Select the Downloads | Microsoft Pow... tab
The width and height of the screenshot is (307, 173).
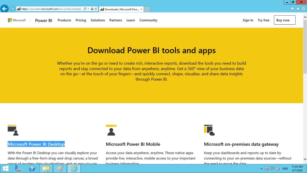tap(121, 9)
